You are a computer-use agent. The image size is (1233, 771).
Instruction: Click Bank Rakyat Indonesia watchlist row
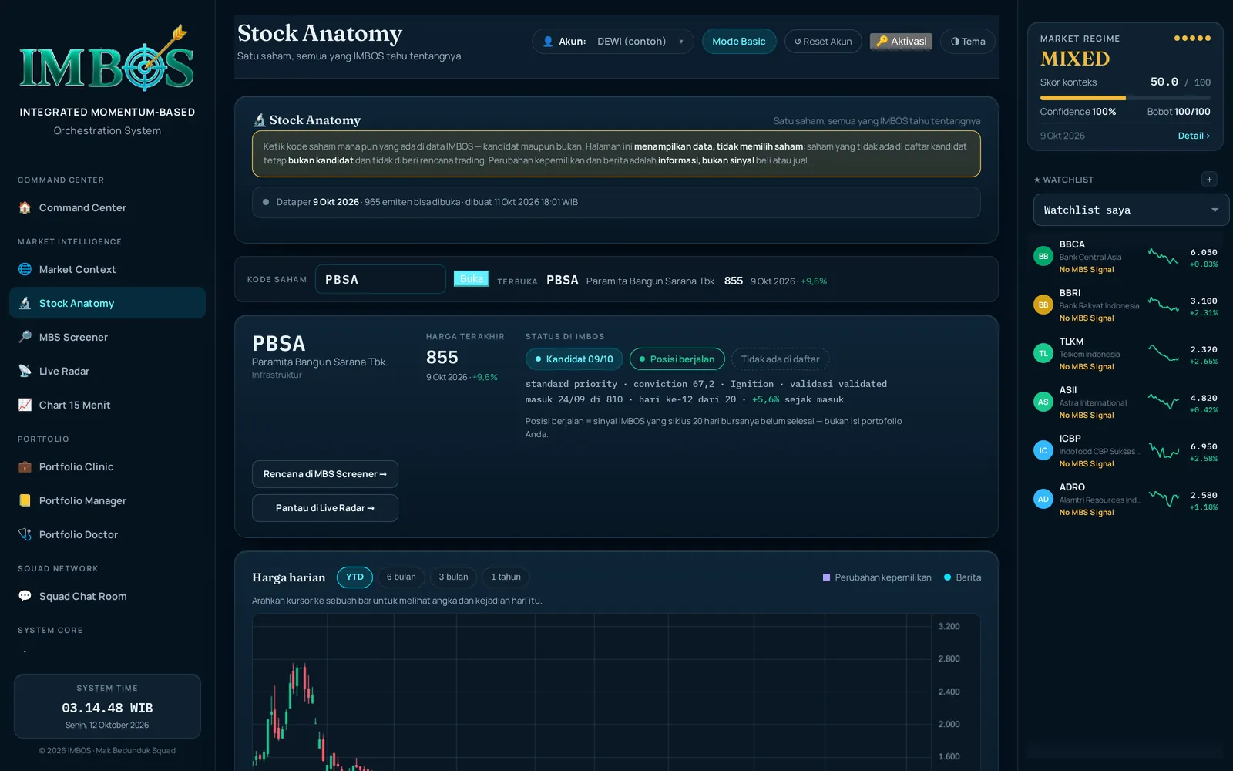click(1128, 305)
